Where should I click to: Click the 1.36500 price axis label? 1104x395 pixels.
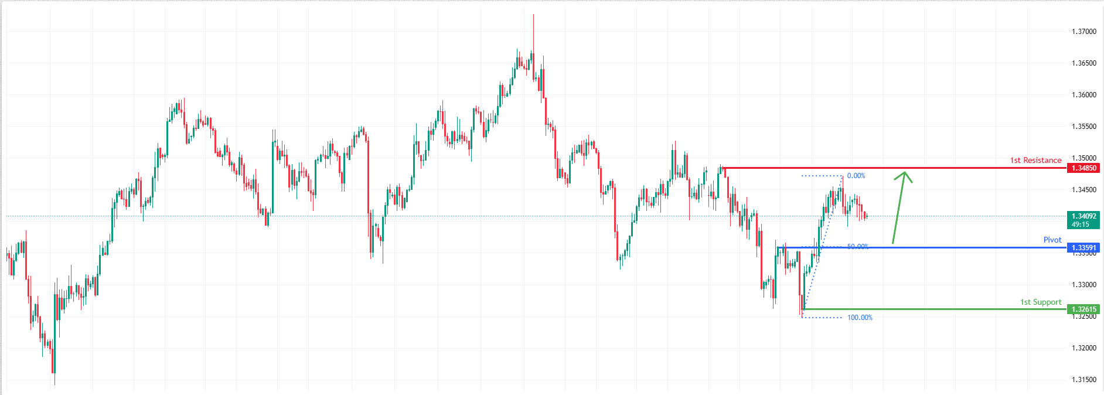[1083, 63]
